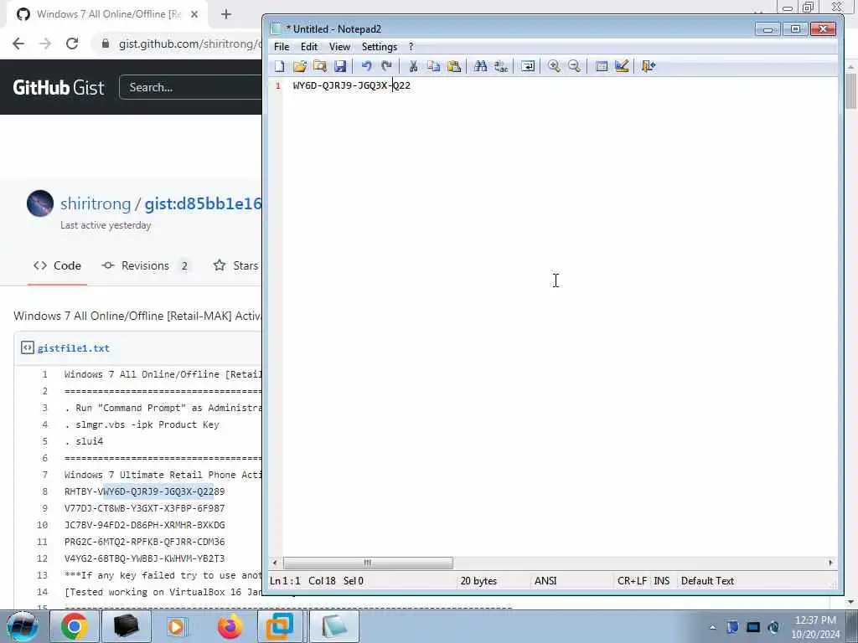858x643 pixels.
Task: Click key V77DJ-CT8WB-Y3GXT-X3FBP-6F987
Action: (144, 508)
